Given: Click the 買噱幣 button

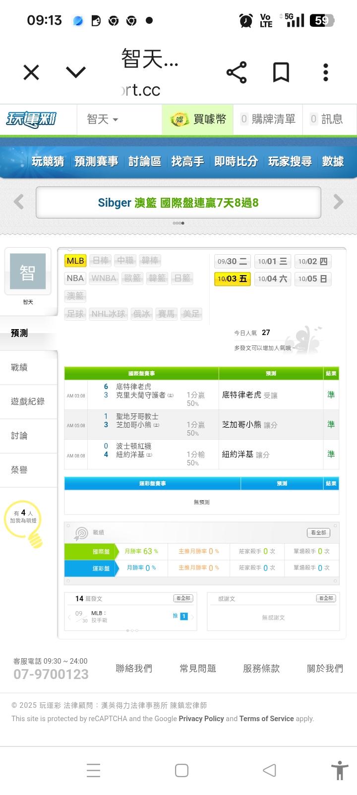Looking at the screenshot, I should [198, 119].
